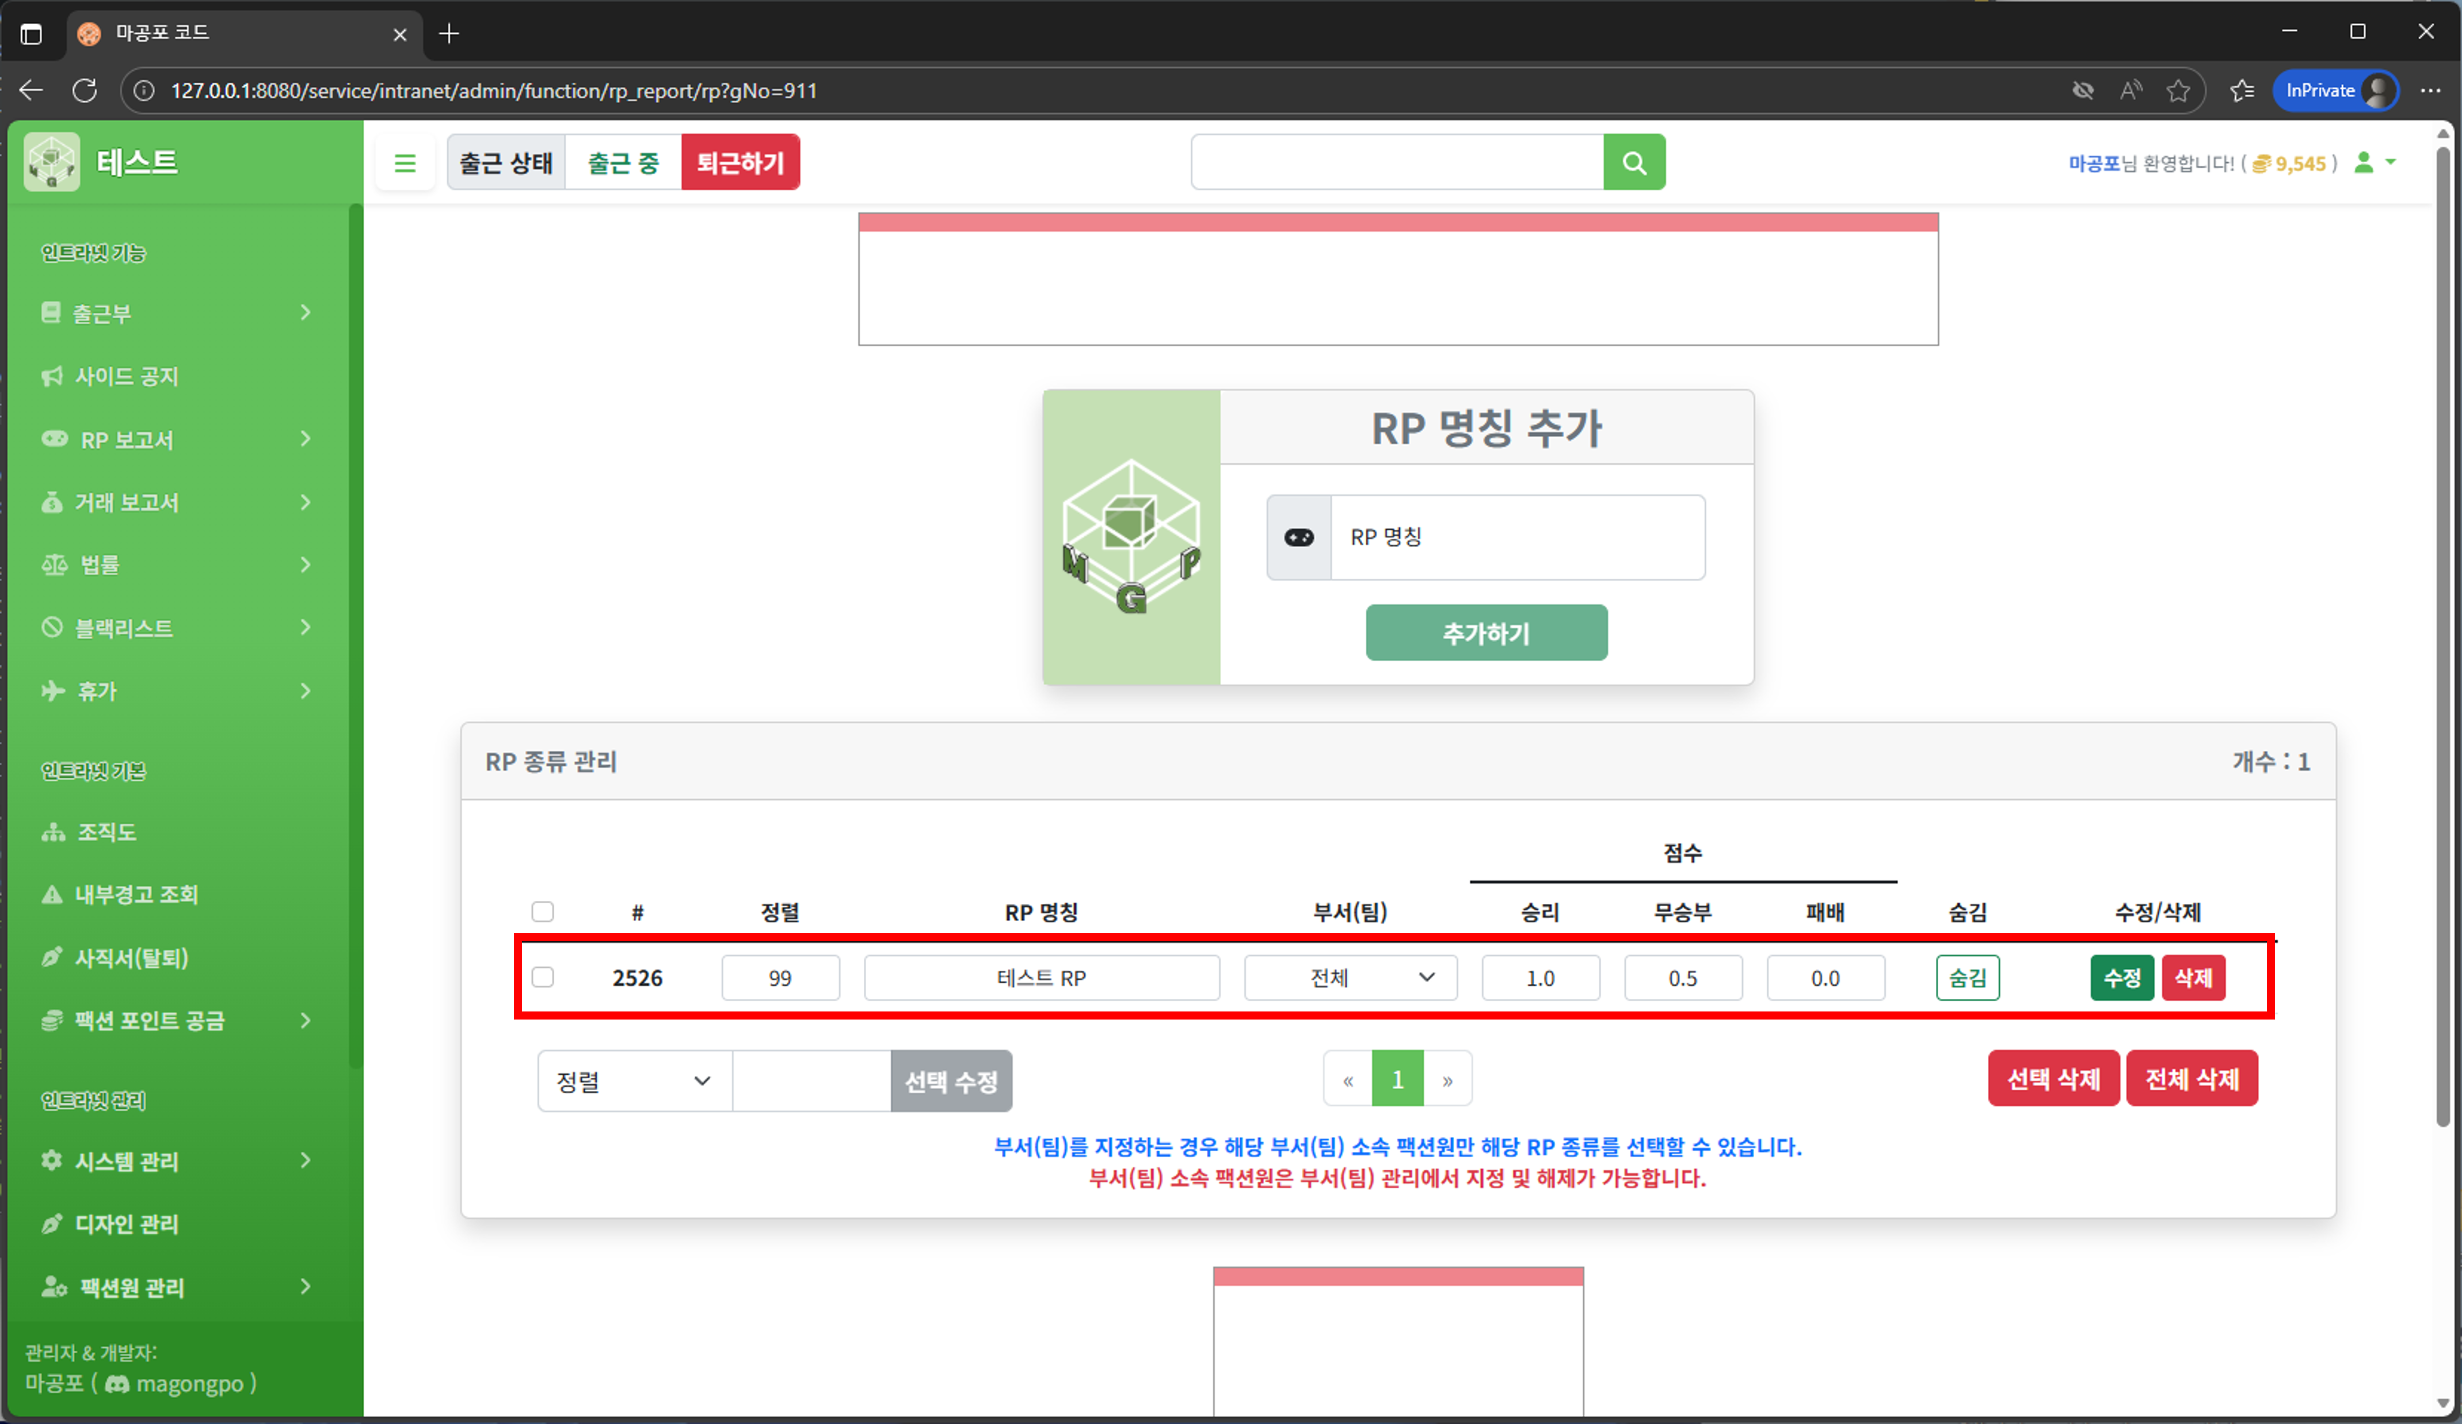Open the 블랙리스트 section icon

pyautogui.click(x=54, y=627)
